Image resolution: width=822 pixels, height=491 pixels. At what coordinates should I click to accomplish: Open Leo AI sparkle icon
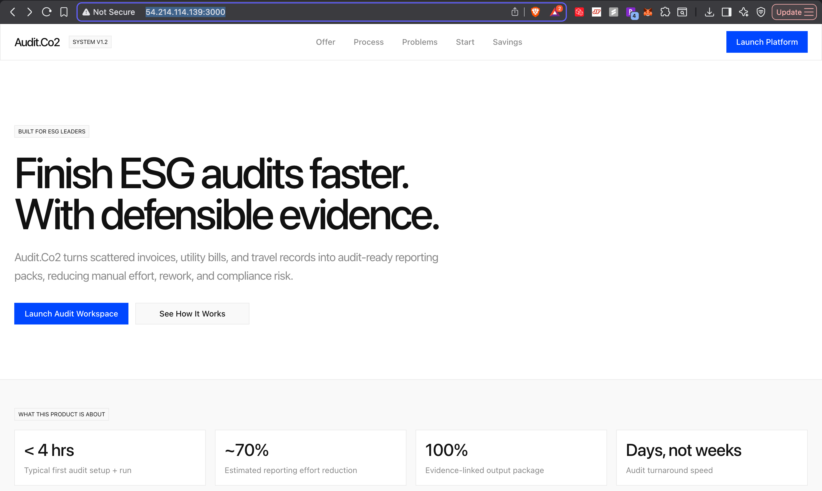744,12
